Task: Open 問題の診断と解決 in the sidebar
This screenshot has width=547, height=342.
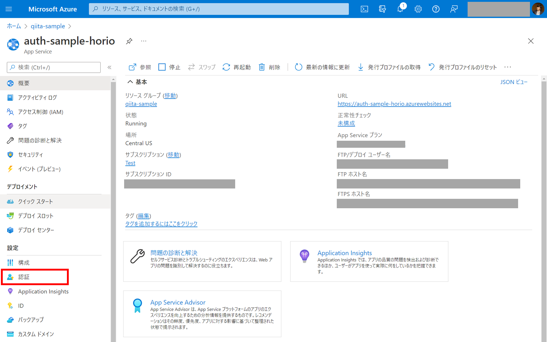Action: [x=55, y=140]
